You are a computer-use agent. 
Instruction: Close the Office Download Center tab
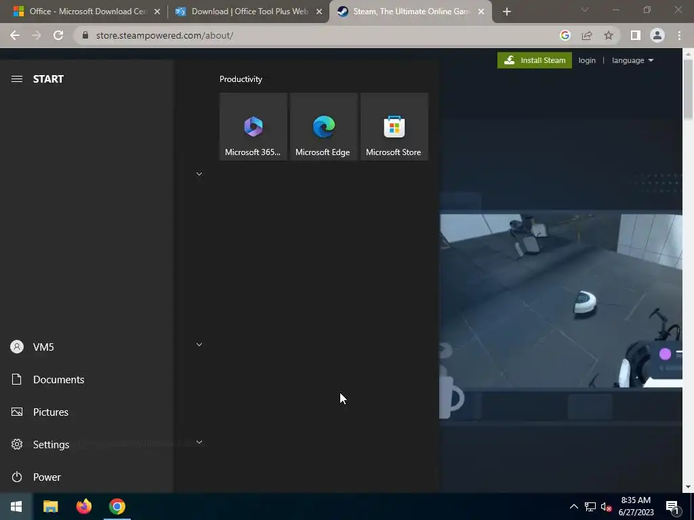tap(157, 12)
